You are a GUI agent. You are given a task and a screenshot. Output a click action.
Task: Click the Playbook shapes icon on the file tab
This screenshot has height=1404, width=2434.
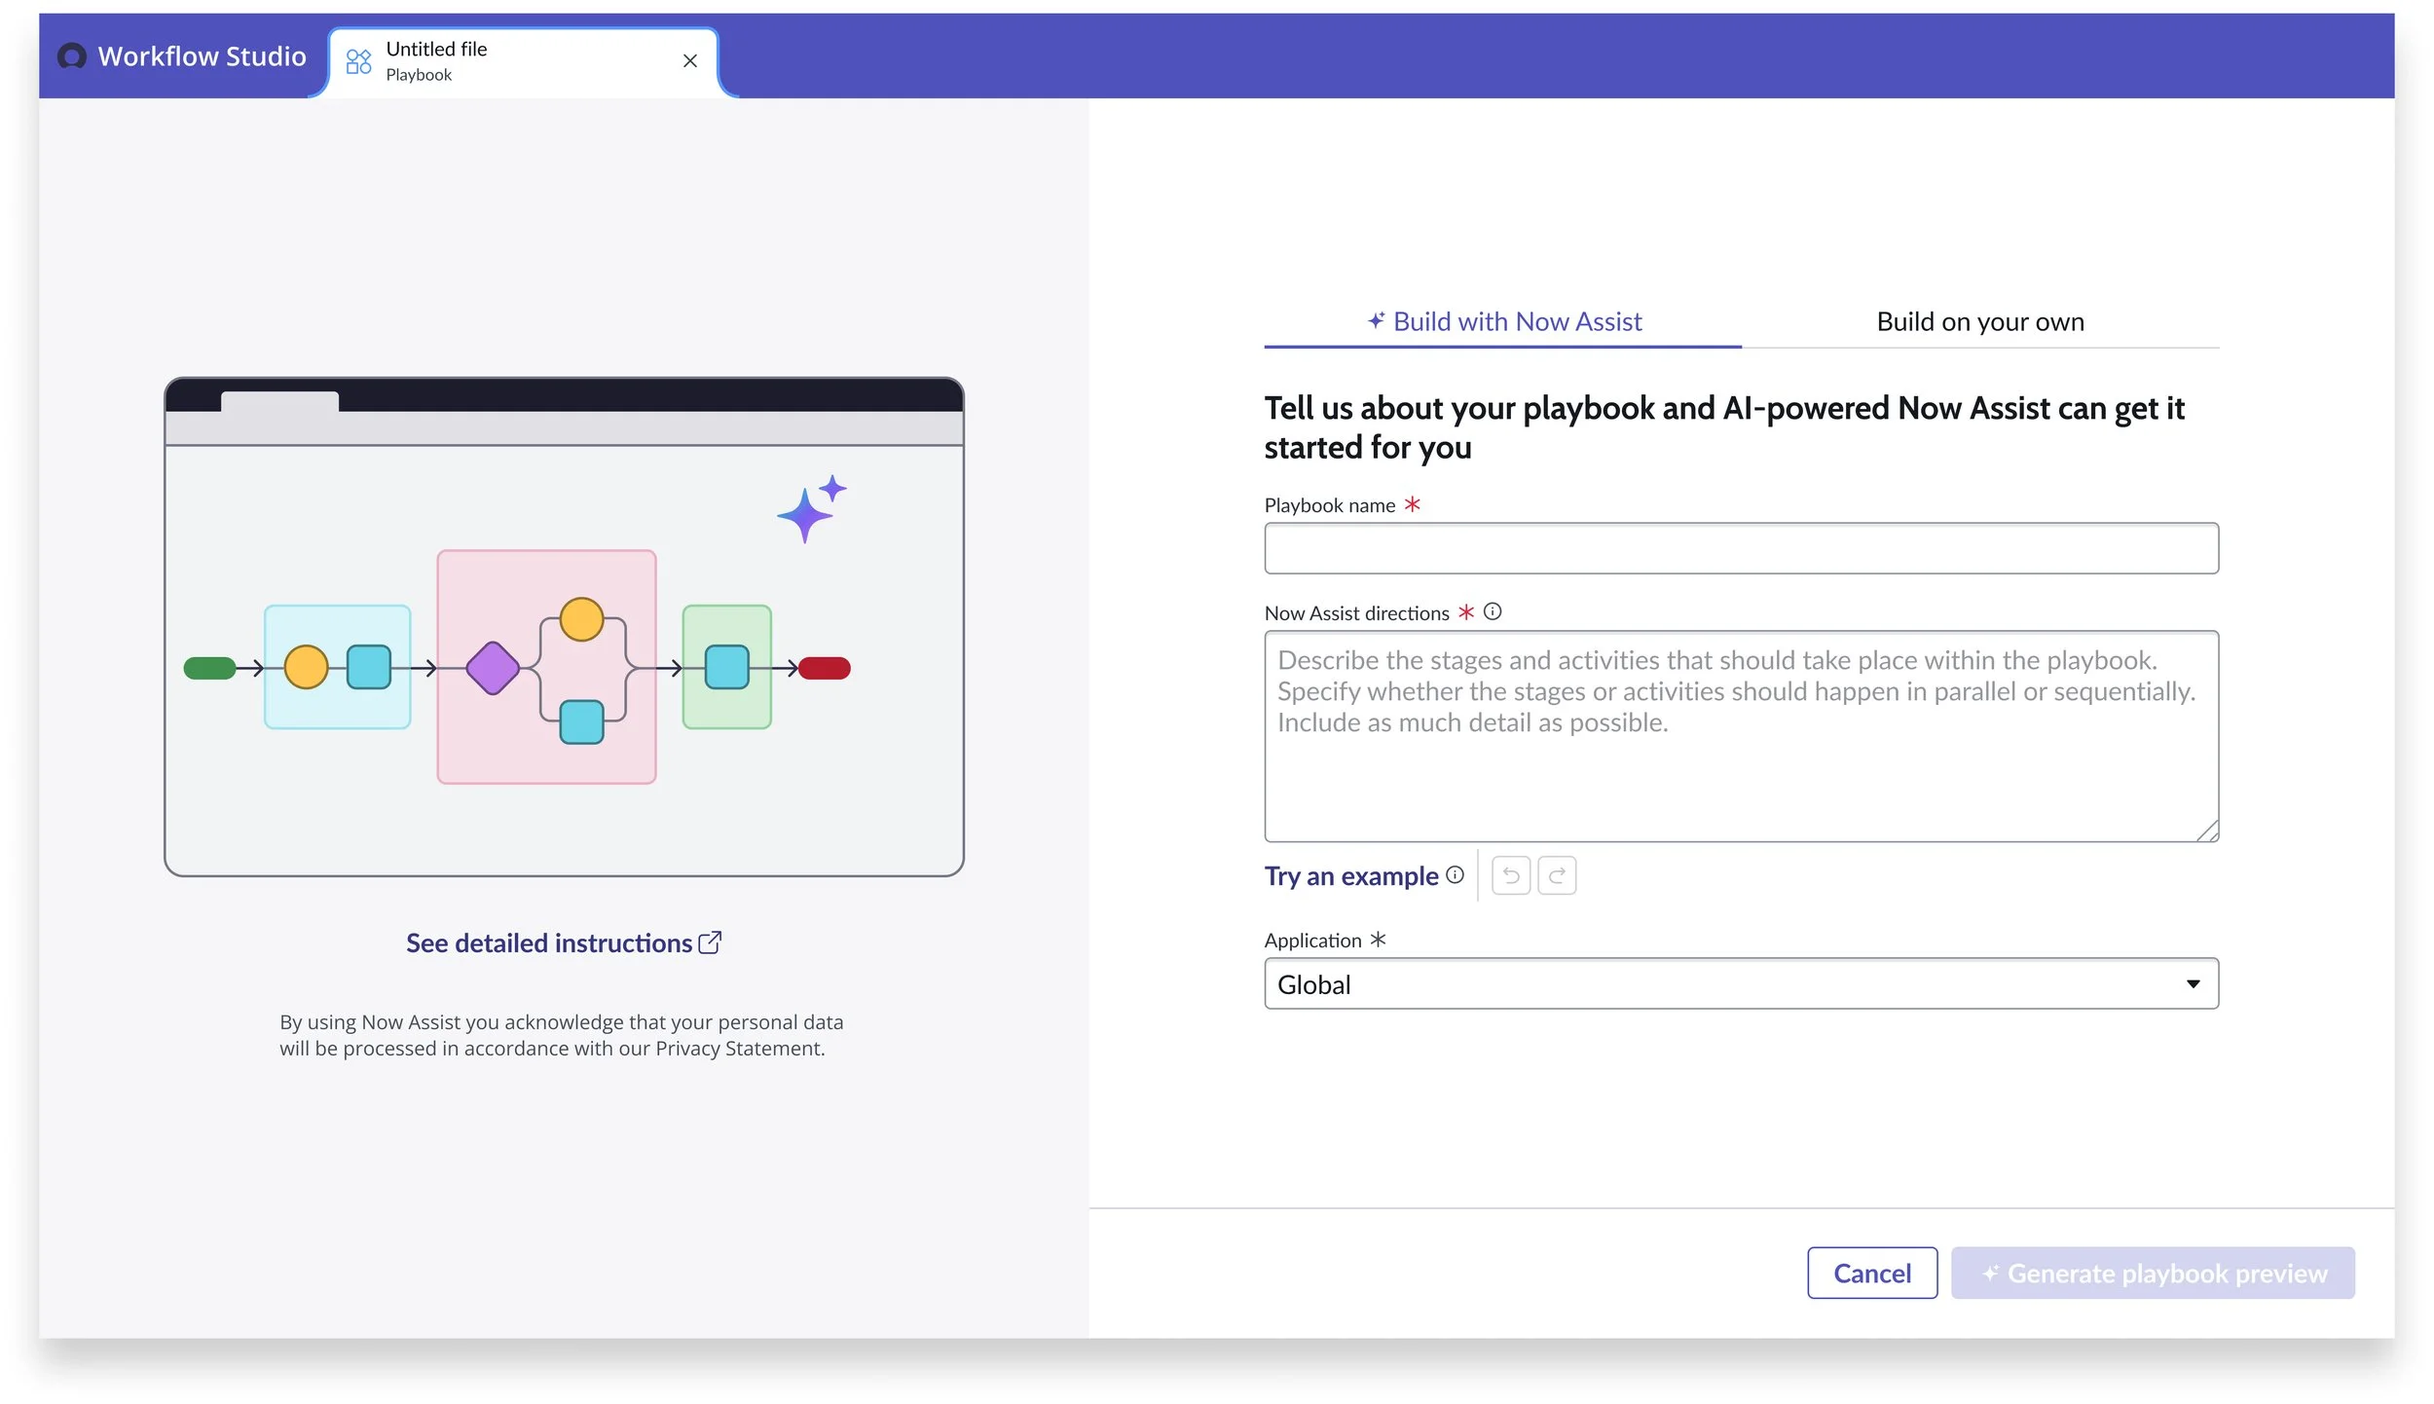point(358,60)
